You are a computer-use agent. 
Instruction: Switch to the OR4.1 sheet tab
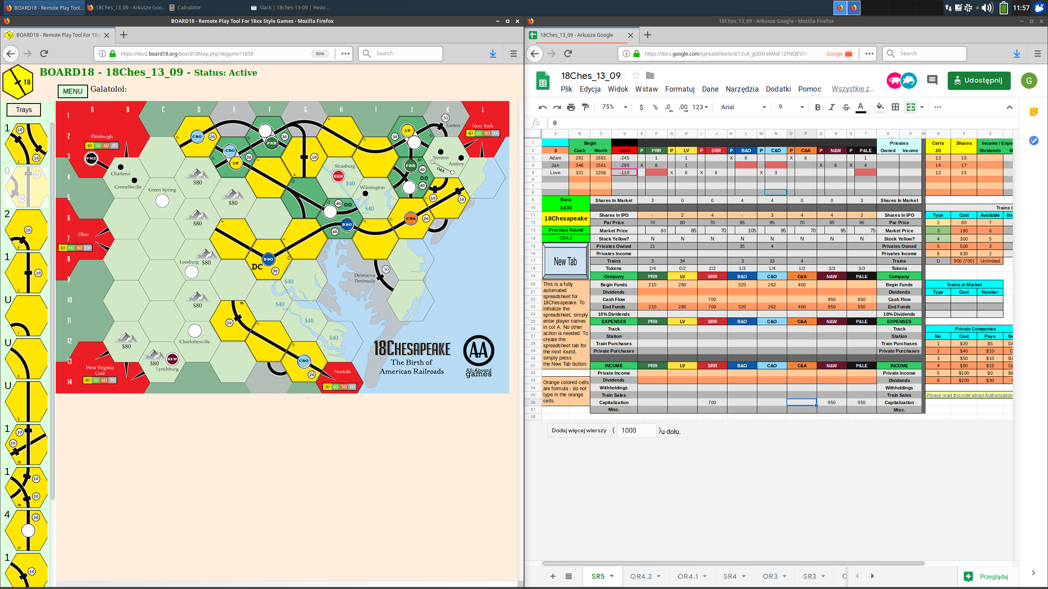coord(687,576)
